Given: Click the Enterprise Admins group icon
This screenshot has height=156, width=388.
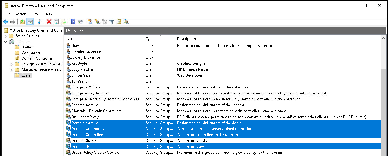Looking at the screenshot, I should pyautogui.click(x=69, y=87).
